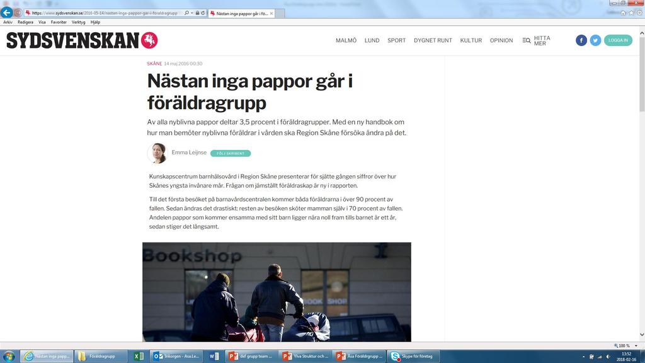The height and width of the screenshot is (363, 645).
Task: Open Sydsvenskan's Facebook page icon
Action: click(581, 40)
